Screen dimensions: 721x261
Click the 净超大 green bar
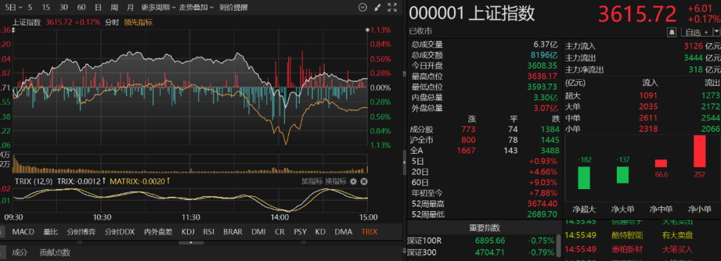coord(584,178)
